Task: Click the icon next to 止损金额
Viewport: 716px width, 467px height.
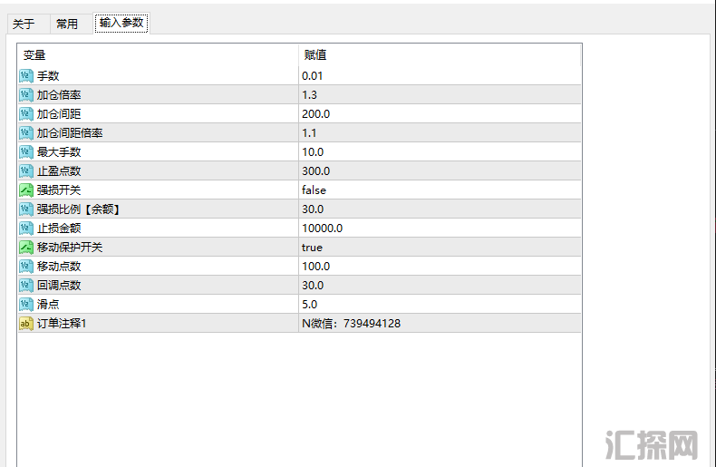Action: [26, 228]
